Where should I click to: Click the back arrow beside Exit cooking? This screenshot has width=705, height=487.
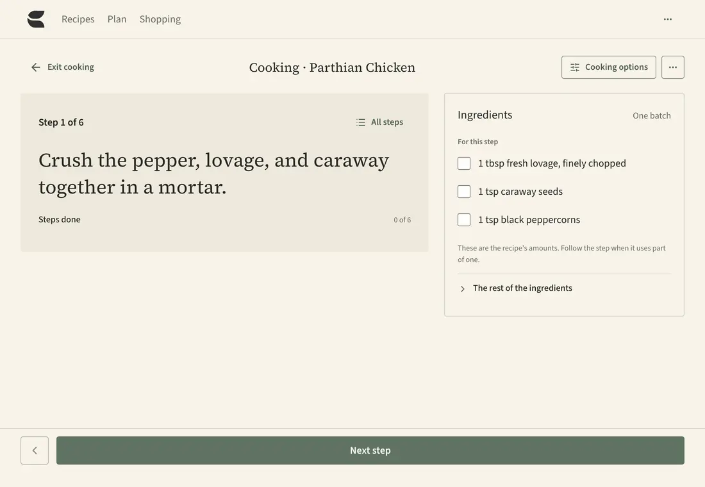coord(36,67)
